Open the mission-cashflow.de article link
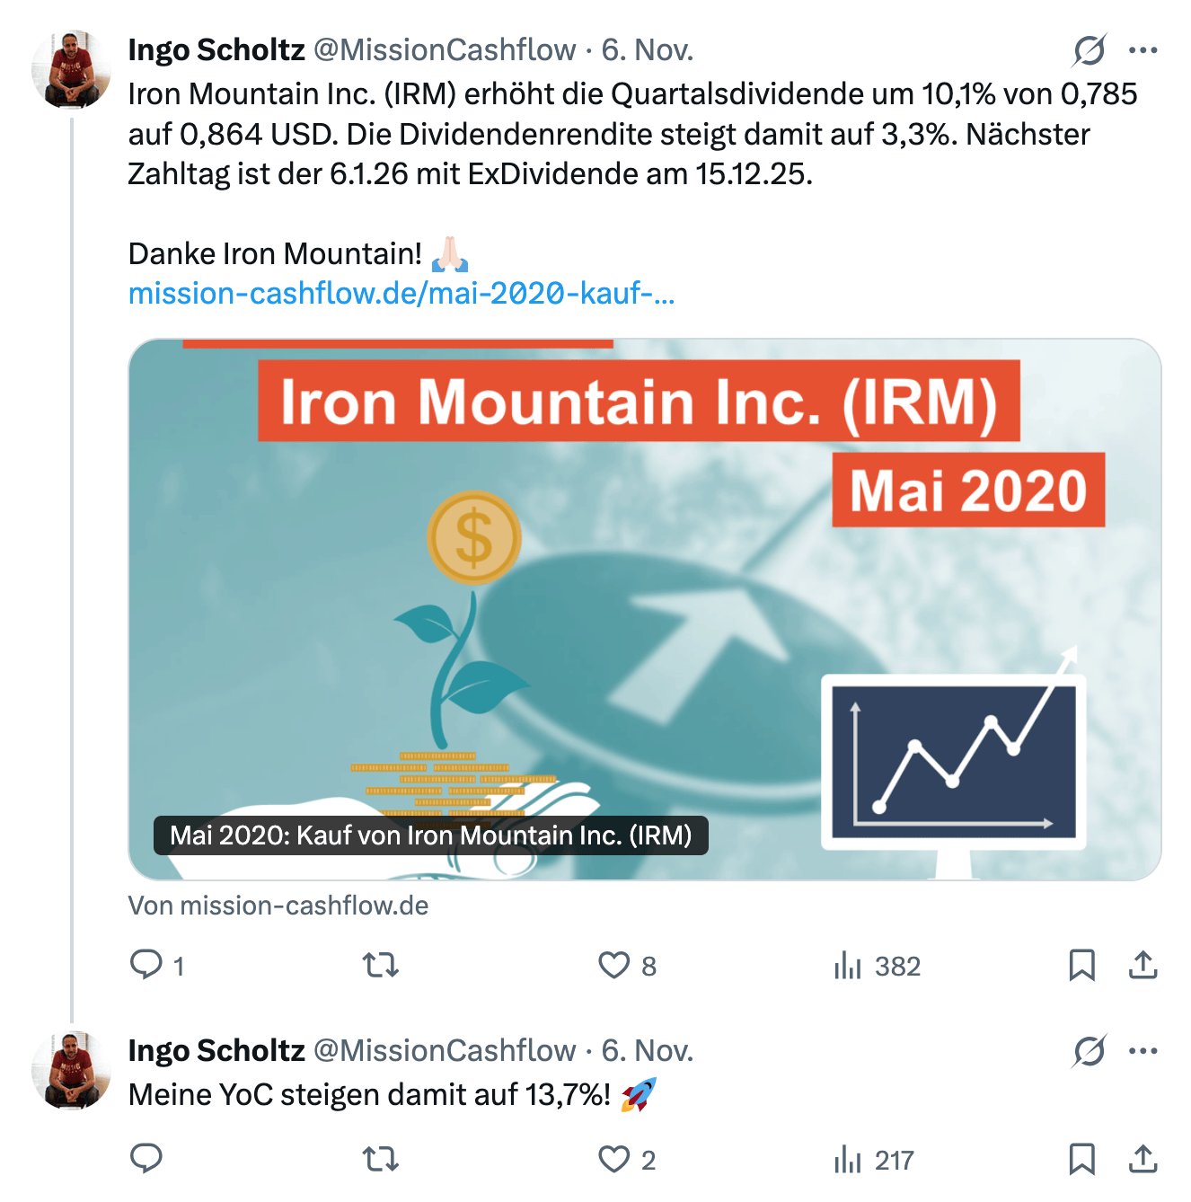This screenshot has height=1202, width=1191. tap(402, 294)
